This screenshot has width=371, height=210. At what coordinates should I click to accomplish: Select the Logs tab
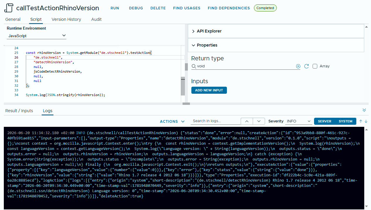48,111
